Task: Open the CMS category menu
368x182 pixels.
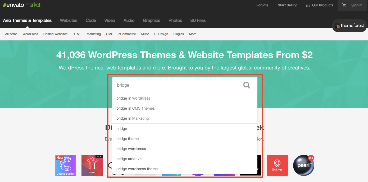Action: pos(110,34)
